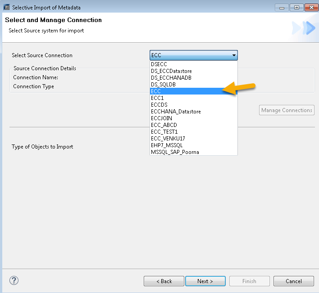Click the Connection Name: label

click(x=36, y=77)
